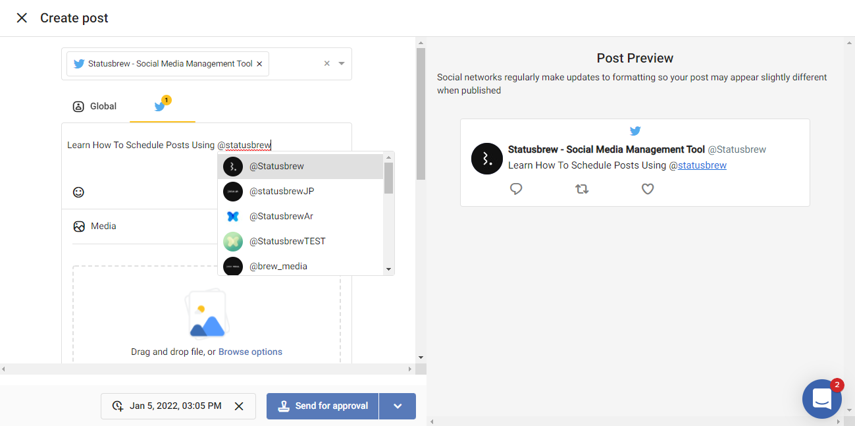Select @Statusbrew from mention suggestions
Image resolution: width=855 pixels, height=426 pixels.
pos(276,166)
